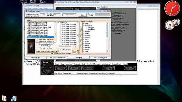The height and width of the screenshot is (102, 182).
Task: Click the jewel item preview image
Action: (x=31, y=46)
